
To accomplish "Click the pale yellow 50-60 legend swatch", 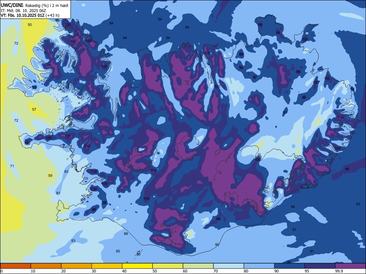I will pos(168,266).
